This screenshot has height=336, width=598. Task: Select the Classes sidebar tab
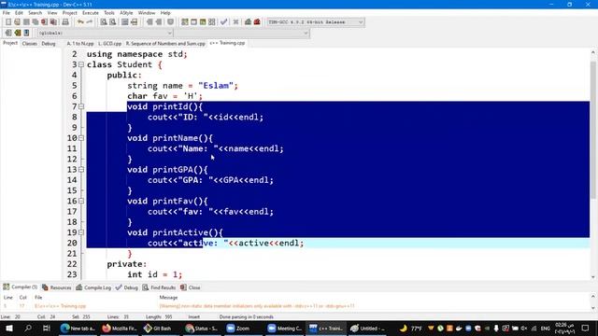tap(29, 44)
